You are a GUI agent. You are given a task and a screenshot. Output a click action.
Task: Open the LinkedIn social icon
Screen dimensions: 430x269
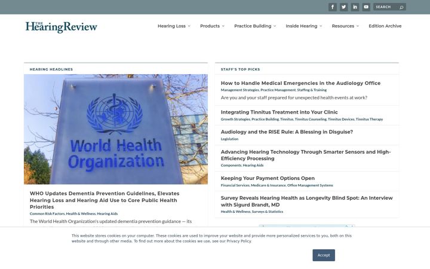pos(355,7)
